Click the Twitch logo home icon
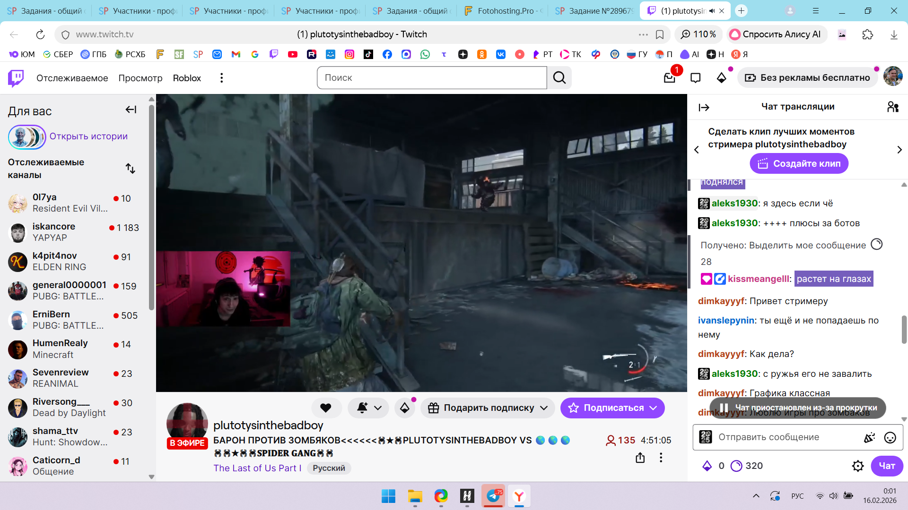Viewport: 908px width, 510px height. (x=16, y=78)
